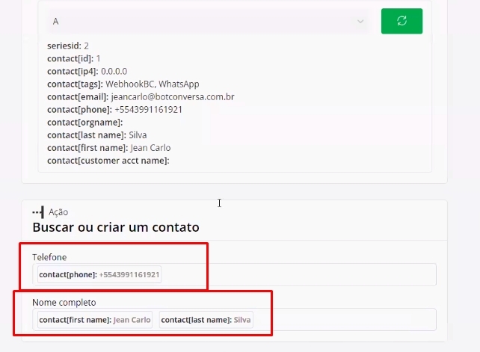Image resolution: width=480 pixels, height=352 pixels.
Task: Click the seriesid sample data row
Action: coord(68,46)
